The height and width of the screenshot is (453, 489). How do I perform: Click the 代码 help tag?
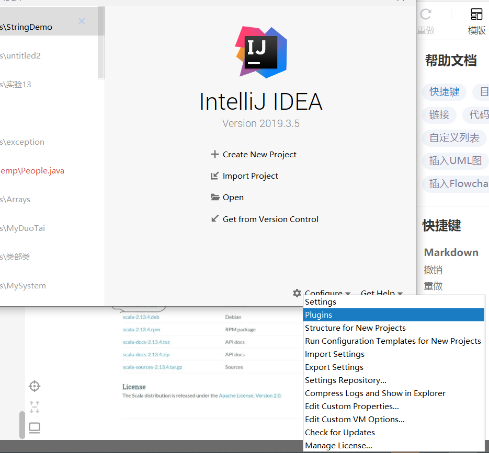coord(476,115)
